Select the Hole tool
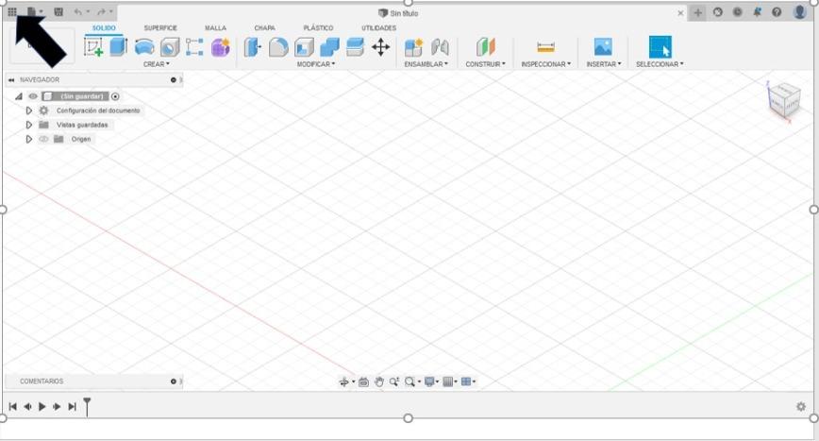Image resolution: width=819 pixels, height=441 pixels. point(170,47)
